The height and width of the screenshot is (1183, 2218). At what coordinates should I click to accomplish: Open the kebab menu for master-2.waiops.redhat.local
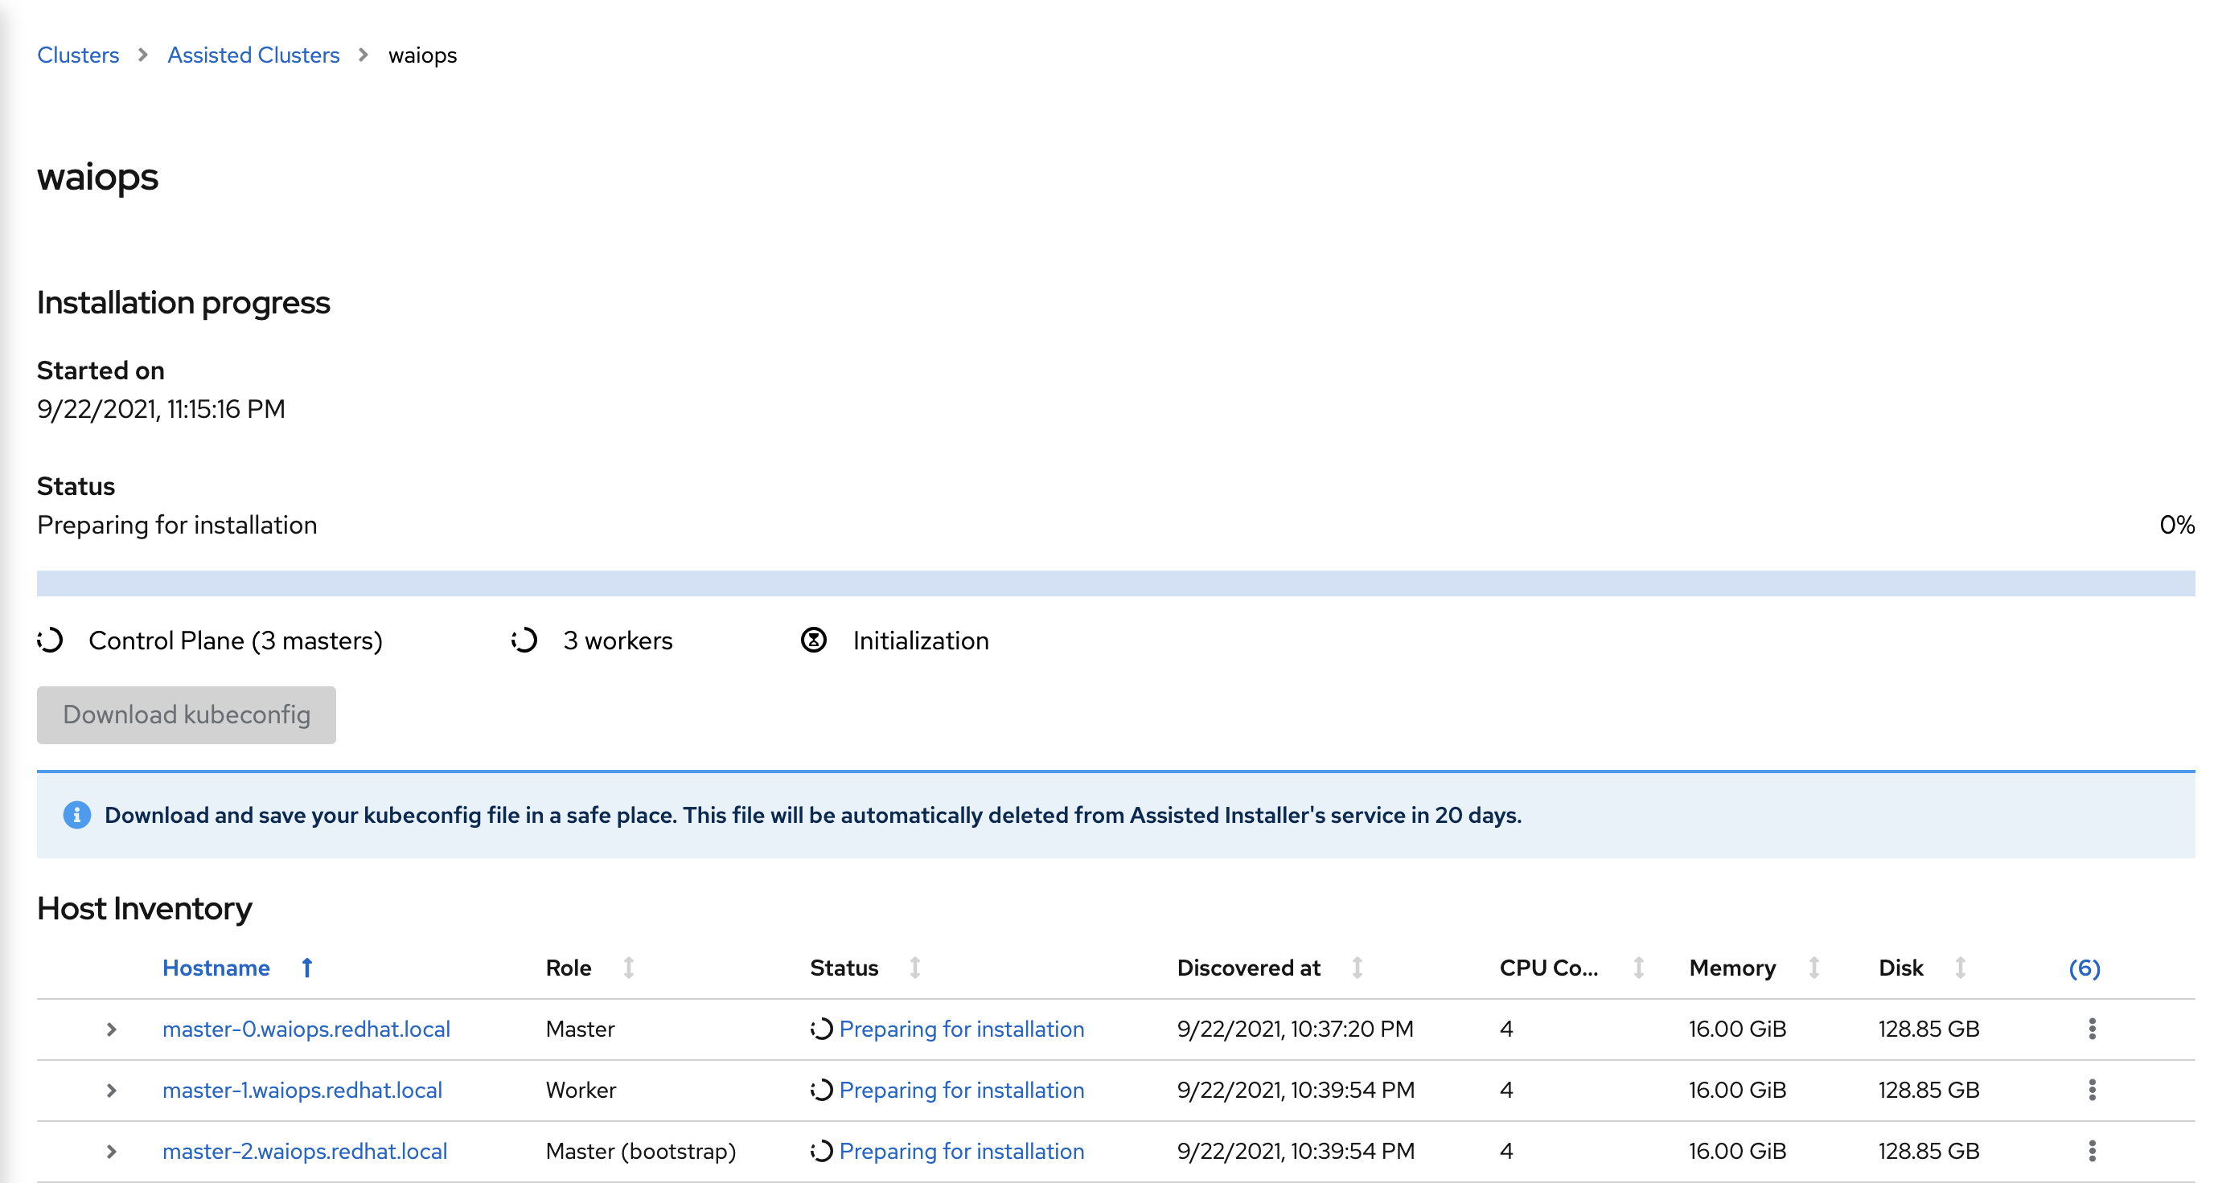2093,1151
